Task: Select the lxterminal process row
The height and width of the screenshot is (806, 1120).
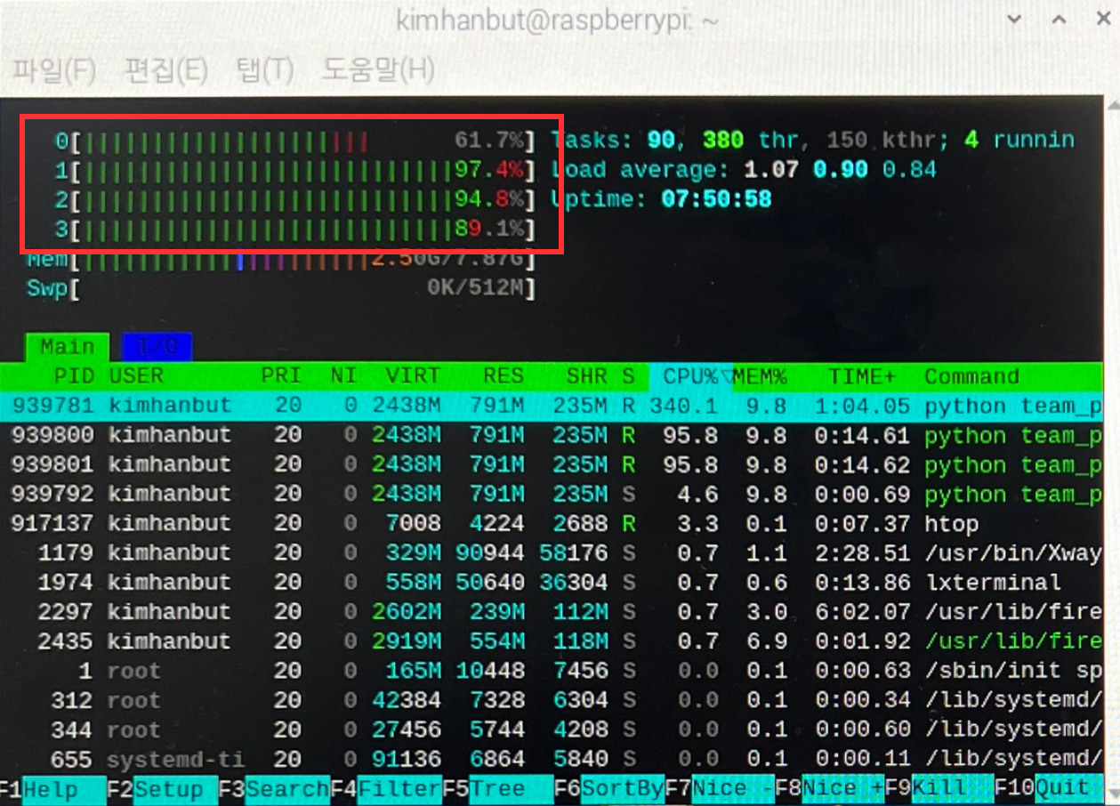Action: click(x=552, y=582)
